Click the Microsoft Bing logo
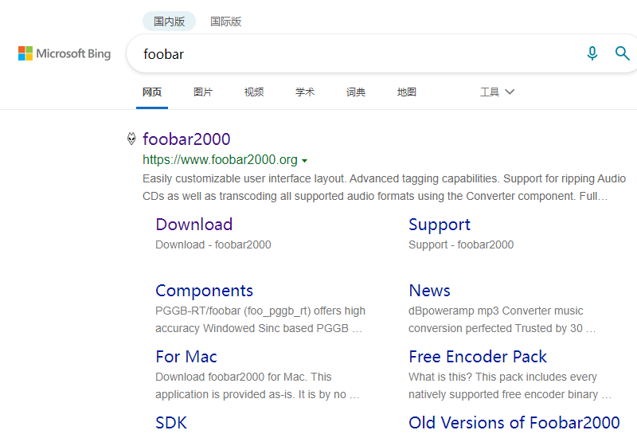 (64, 53)
